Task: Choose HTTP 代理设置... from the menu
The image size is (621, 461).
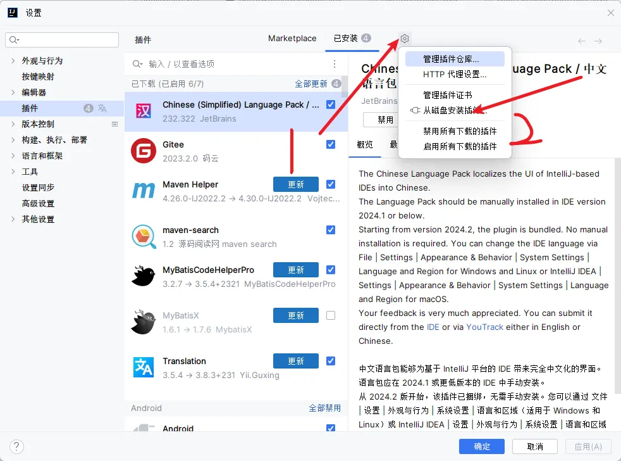Action: pos(455,75)
